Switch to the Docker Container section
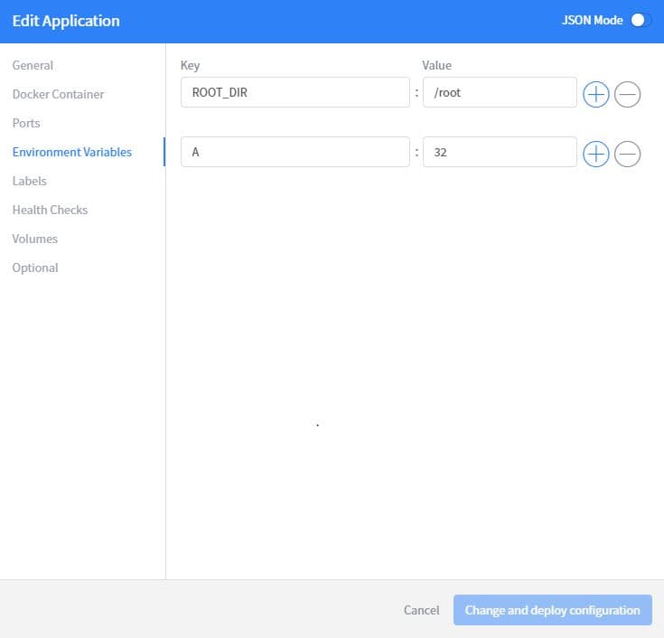Screen dimensions: 664x638 58,94
